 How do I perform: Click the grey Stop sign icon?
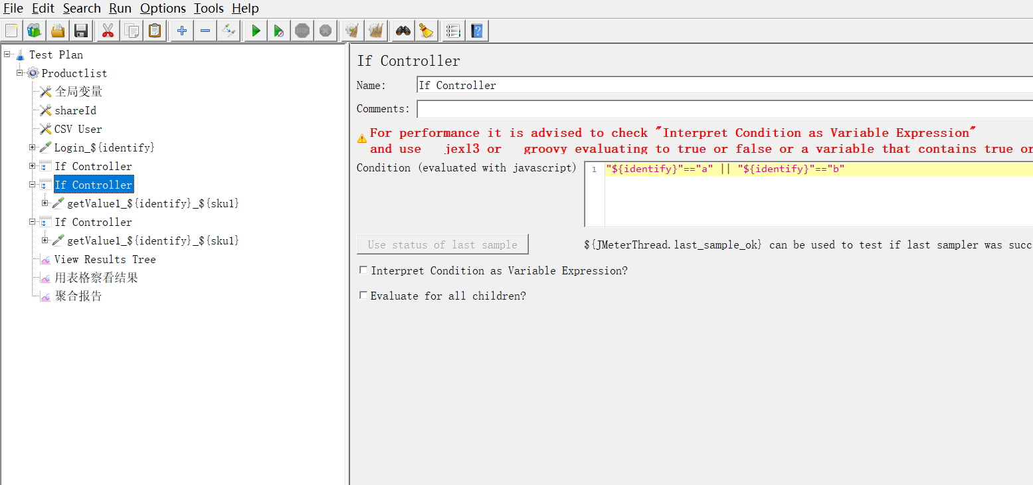point(302,31)
